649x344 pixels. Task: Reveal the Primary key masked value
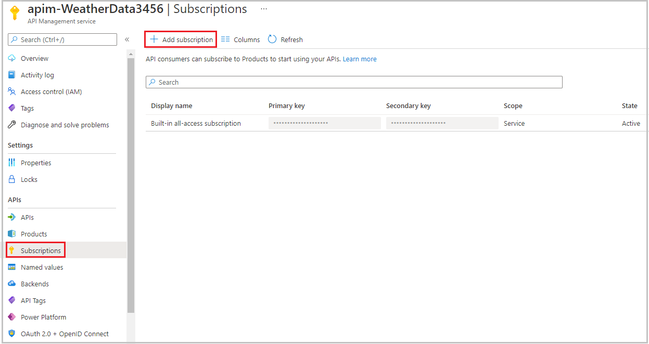pyautogui.click(x=325, y=123)
